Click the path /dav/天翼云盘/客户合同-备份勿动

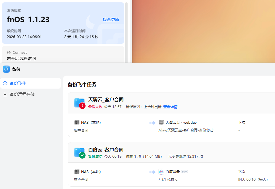point(186,130)
